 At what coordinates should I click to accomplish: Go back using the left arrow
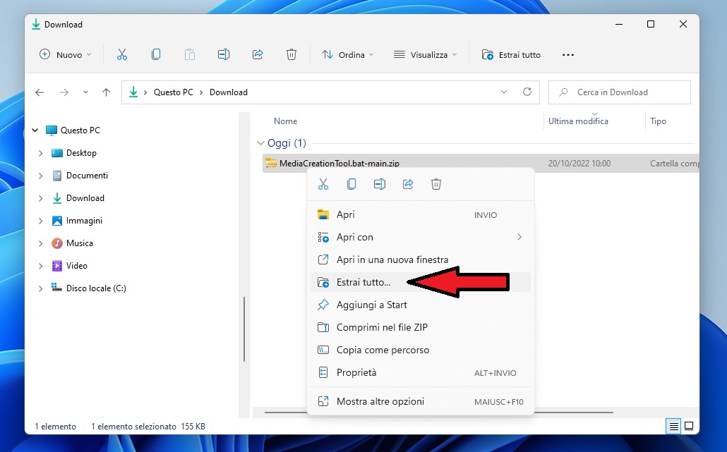coord(40,92)
